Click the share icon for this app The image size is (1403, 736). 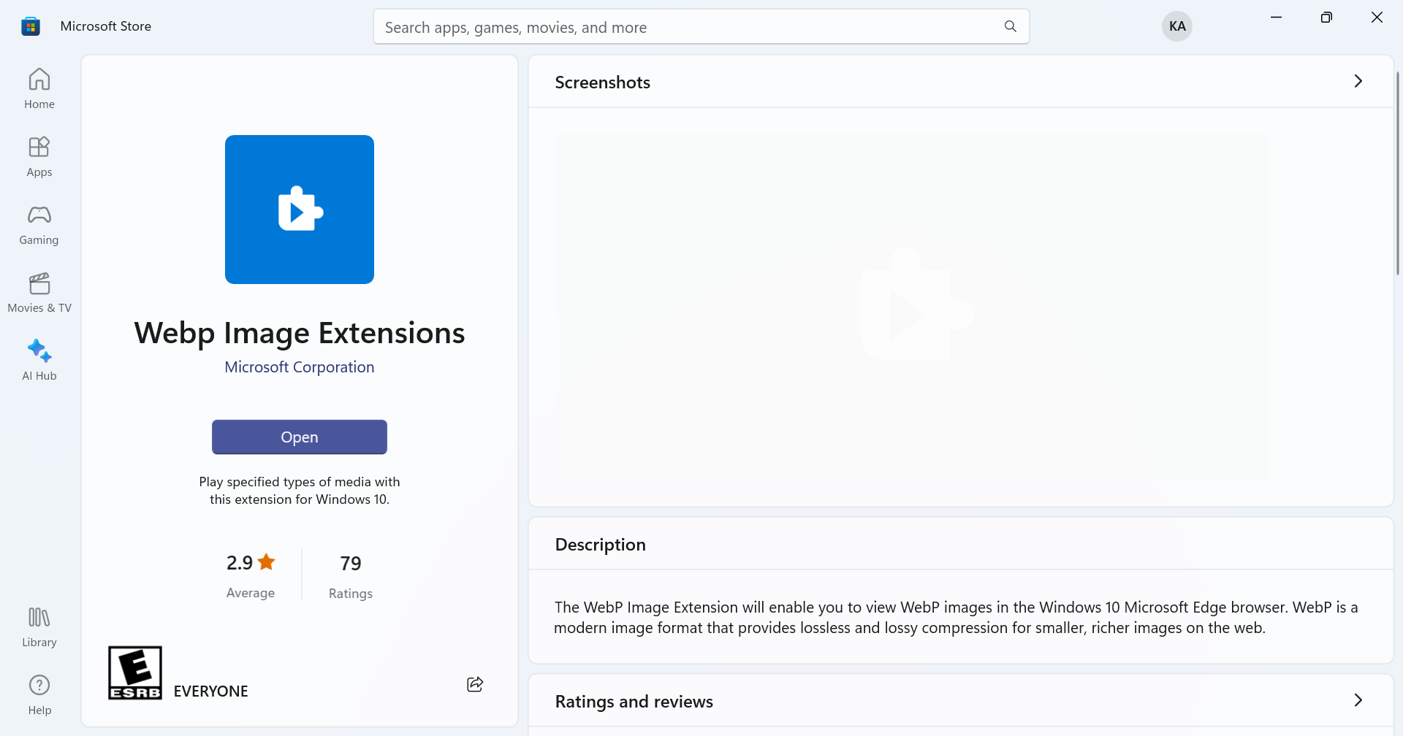475,684
